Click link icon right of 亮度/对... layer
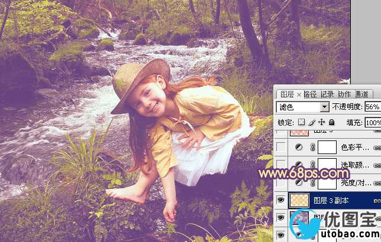 click(377, 184)
